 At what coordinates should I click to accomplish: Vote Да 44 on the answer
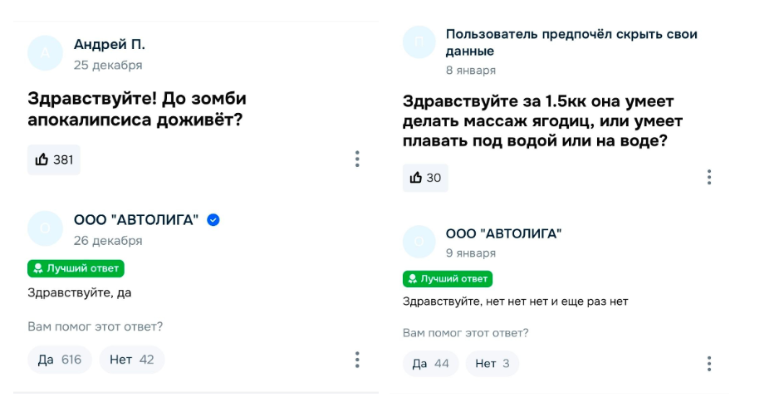[x=430, y=364]
